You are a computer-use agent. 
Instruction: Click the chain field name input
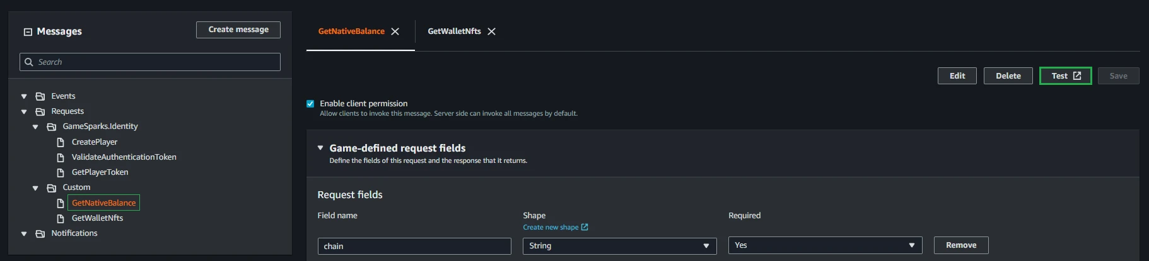tap(414, 246)
